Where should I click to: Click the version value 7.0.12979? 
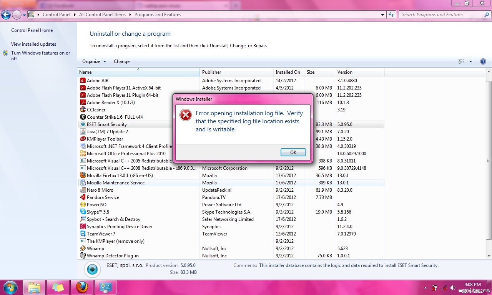point(346,234)
